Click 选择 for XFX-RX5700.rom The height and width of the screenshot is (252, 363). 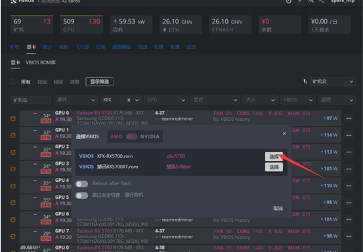coord(274,157)
